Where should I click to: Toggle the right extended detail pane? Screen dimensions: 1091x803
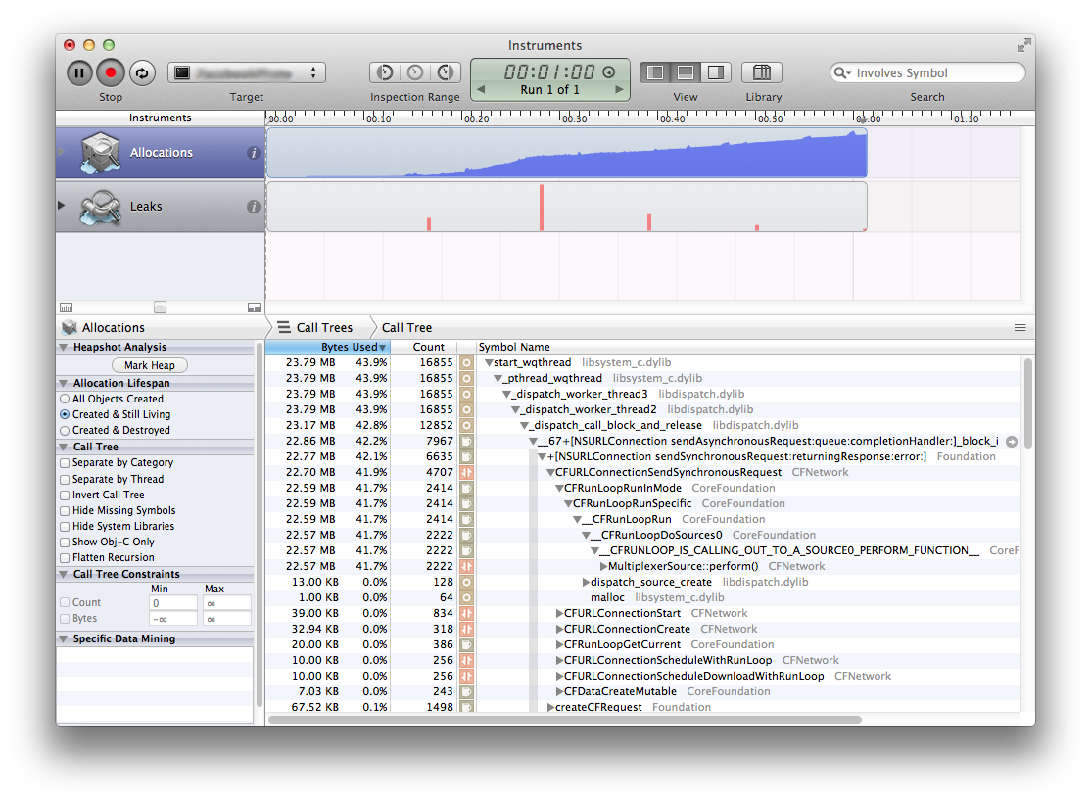pyautogui.click(x=715, y=72)
